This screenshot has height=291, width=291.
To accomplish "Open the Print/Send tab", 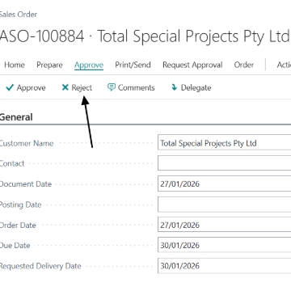I will (x=133, y=65).
